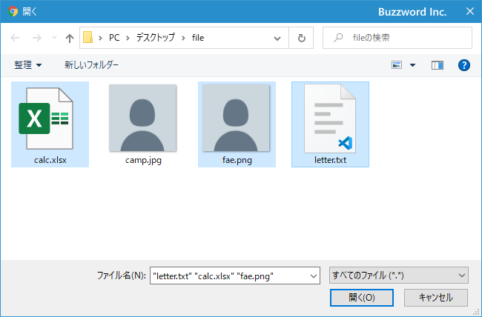The height and width of the screenshot is (317, 482).
Task: Open the 整理 menu
Action: click(x=27, y=65)
